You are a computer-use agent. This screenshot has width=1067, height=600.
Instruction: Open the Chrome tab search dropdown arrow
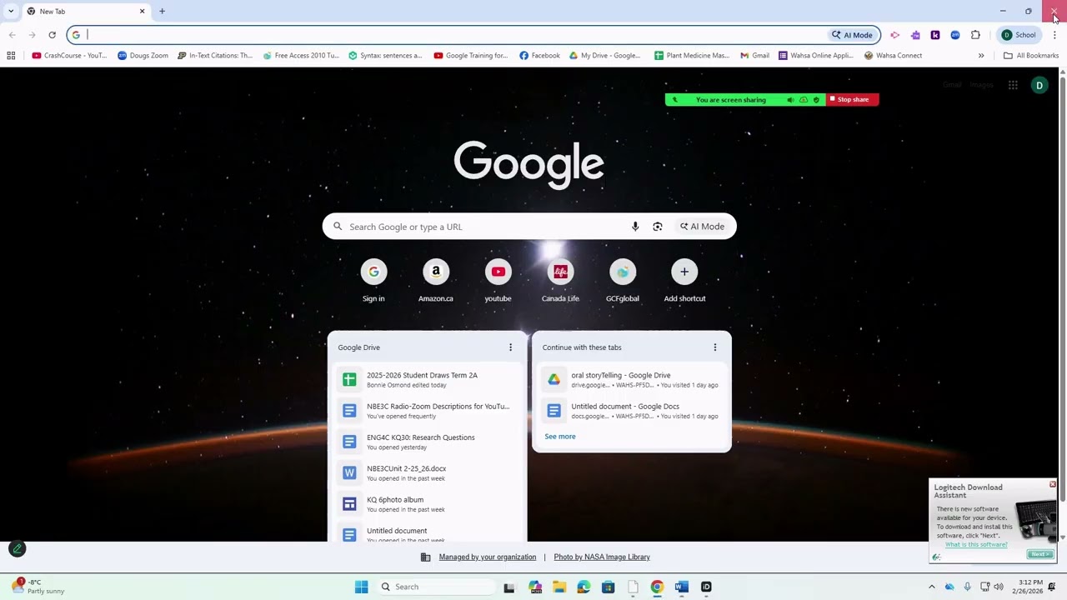click(10, 11)
